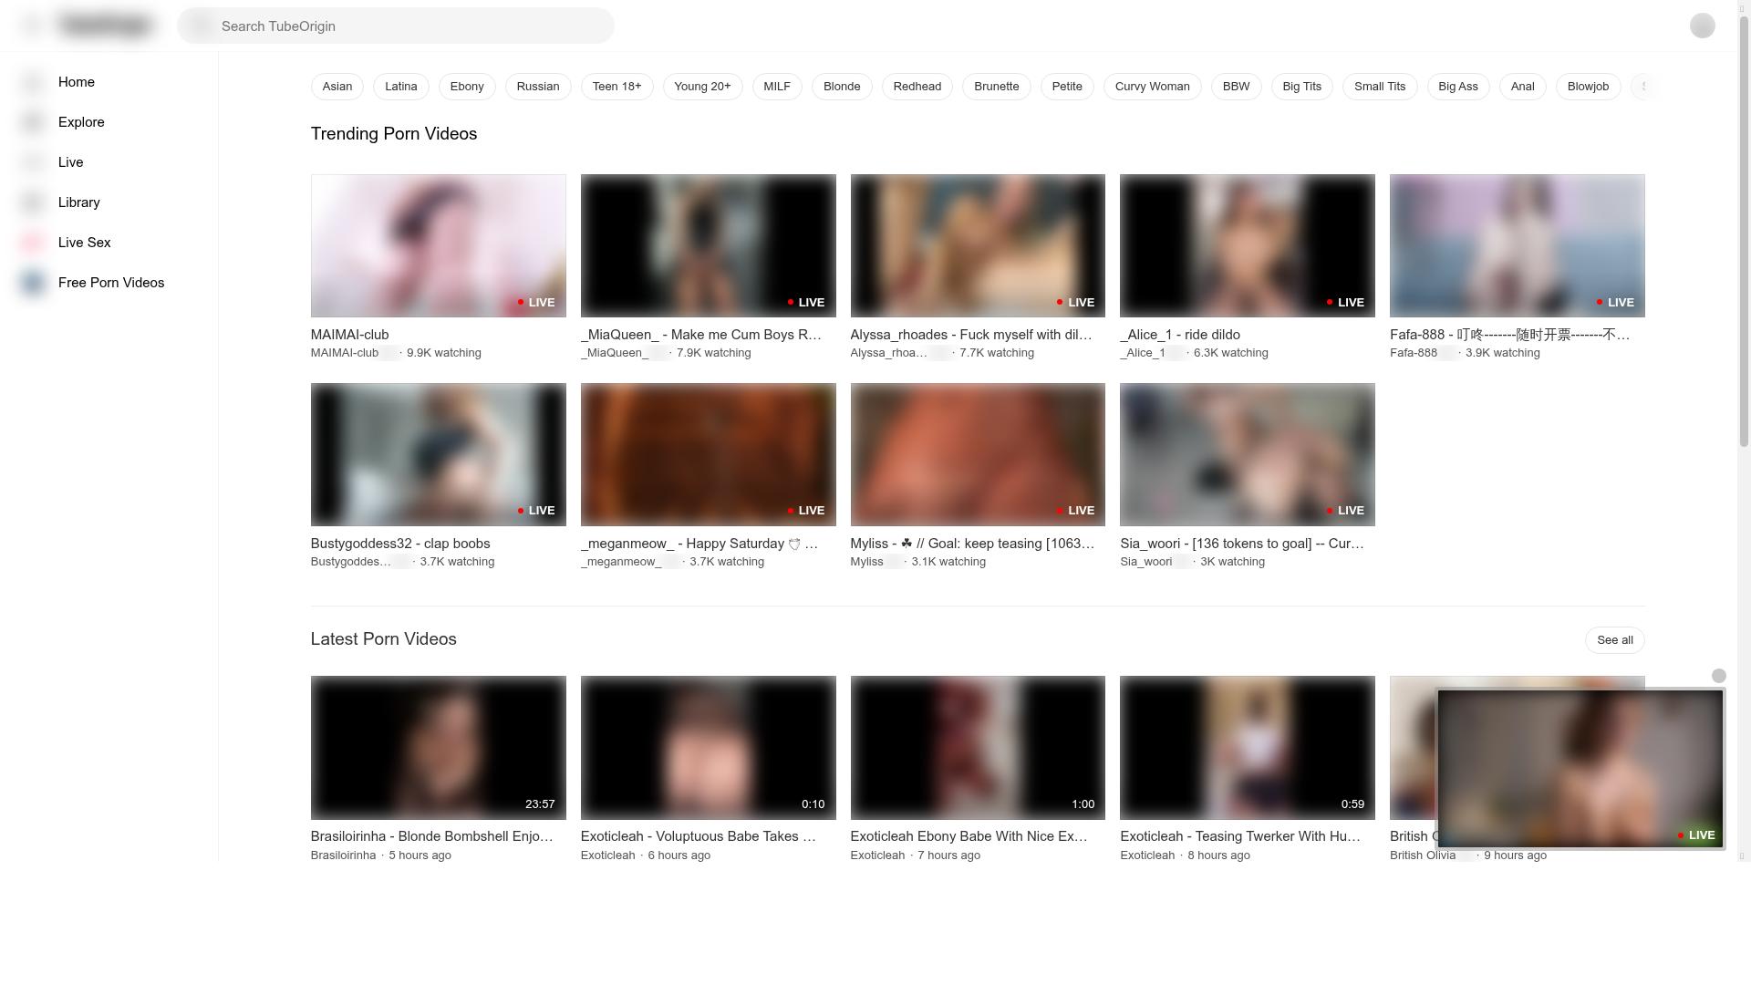
Task: Open Explore from the sidebar
Action: point(32,122)
